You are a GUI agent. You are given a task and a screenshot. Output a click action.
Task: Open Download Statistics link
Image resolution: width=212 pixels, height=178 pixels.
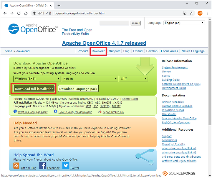click(174, 144)
